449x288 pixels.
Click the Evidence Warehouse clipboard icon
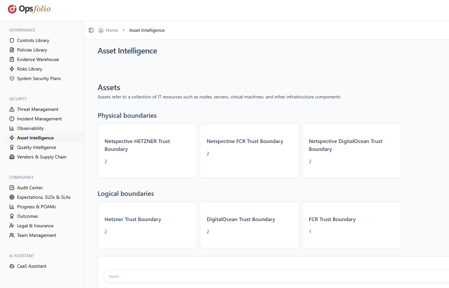coord(12,59)
